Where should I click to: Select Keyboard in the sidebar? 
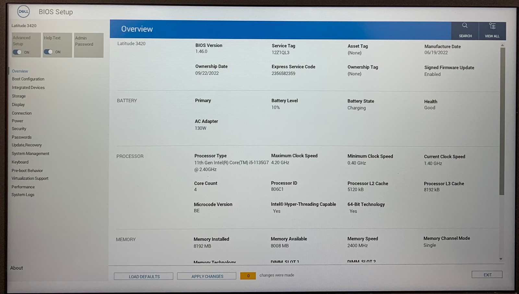(20, 162)
